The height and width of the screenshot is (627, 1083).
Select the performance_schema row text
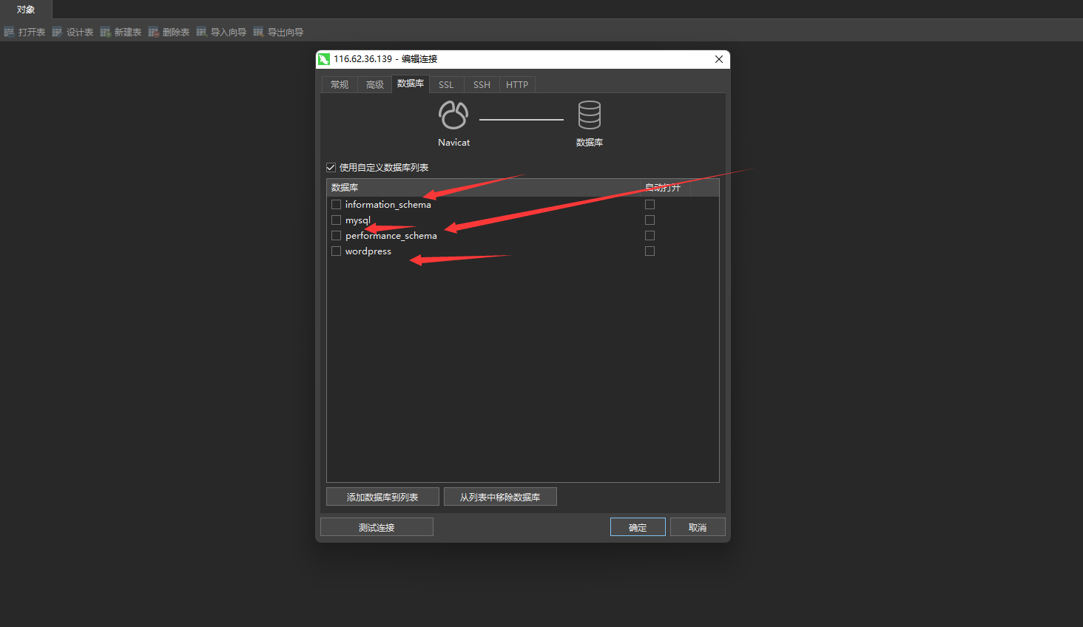pyautogui.click(x=391, y=236)
